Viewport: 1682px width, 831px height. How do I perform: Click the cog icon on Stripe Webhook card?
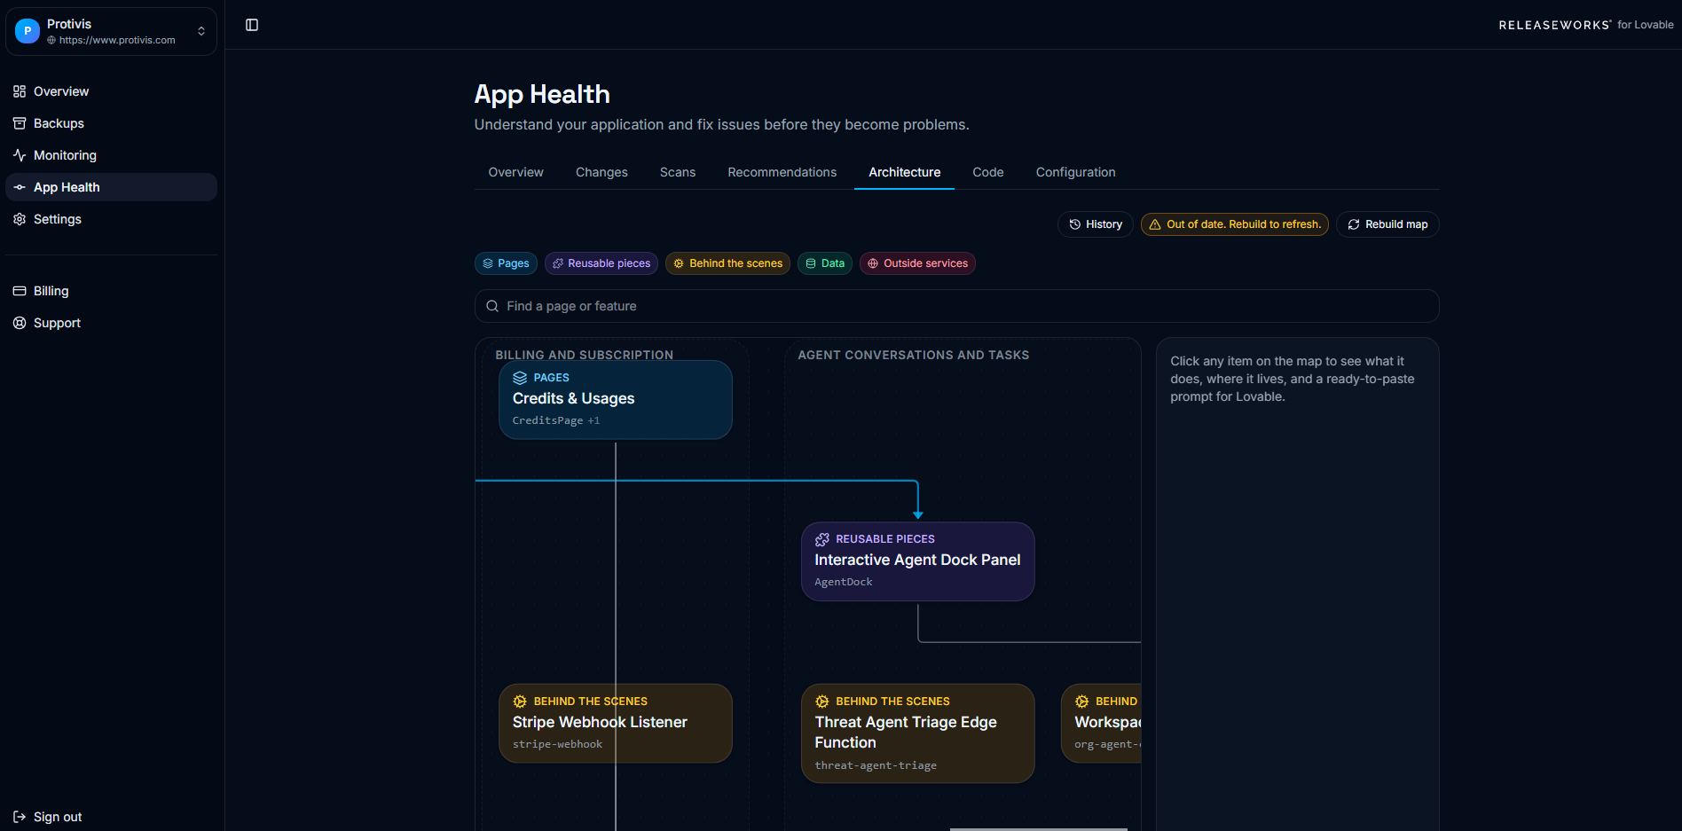[520, 702]
